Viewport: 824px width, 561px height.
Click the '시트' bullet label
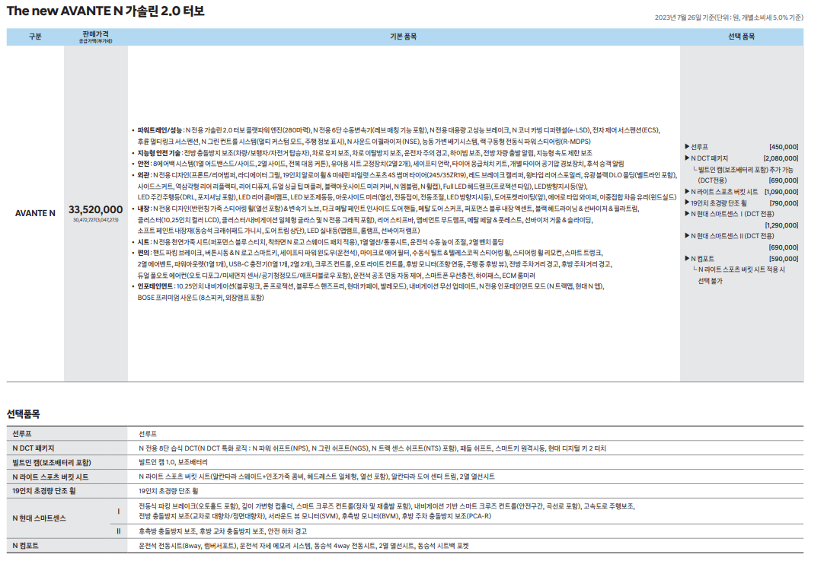pyautogui.click(x=143, y=242)
